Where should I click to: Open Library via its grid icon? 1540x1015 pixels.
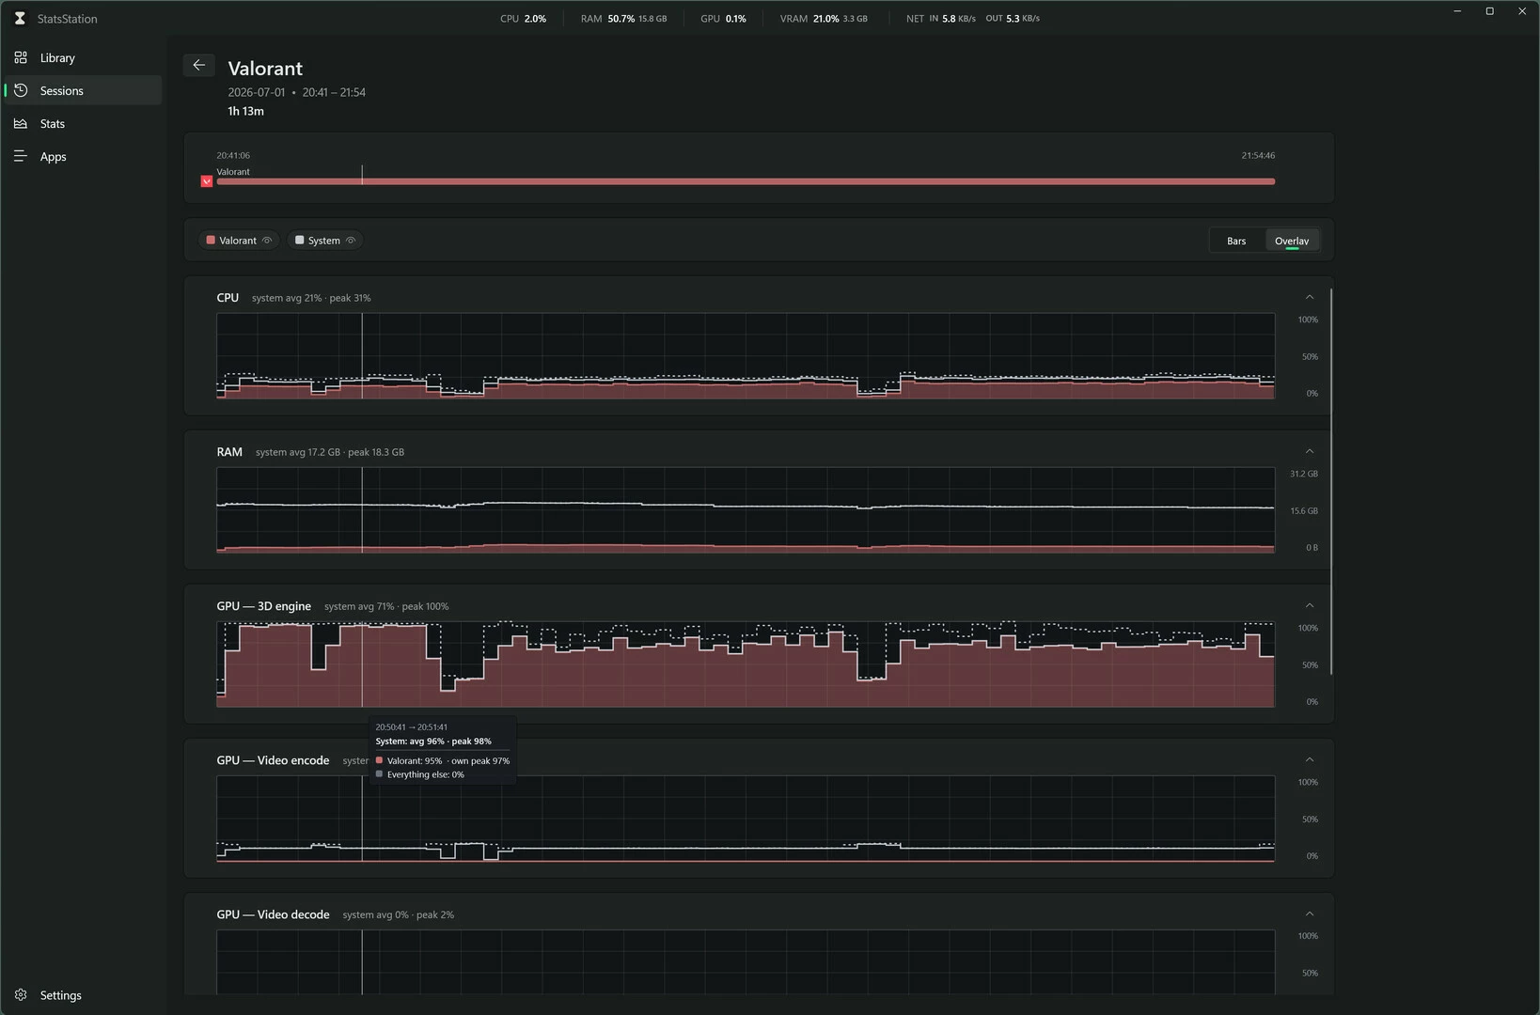click(x=21, y=57)
